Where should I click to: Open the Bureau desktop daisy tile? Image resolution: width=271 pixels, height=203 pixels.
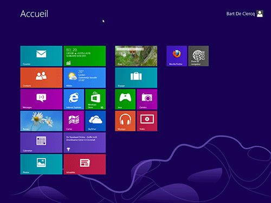click(x=41, y=121)
